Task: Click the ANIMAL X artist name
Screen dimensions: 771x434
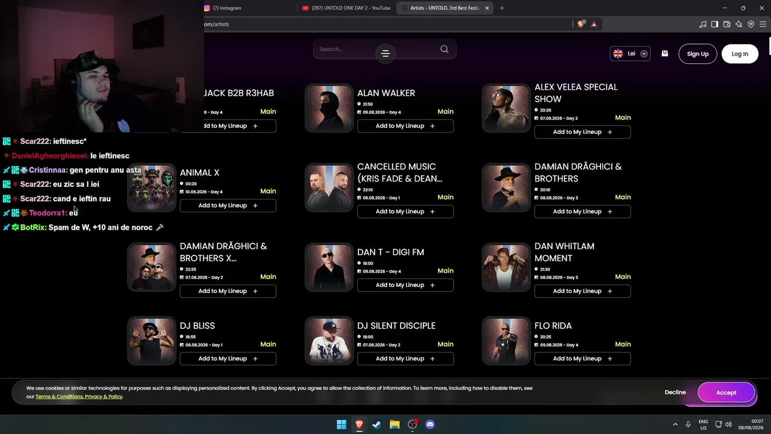Action: 199,172
